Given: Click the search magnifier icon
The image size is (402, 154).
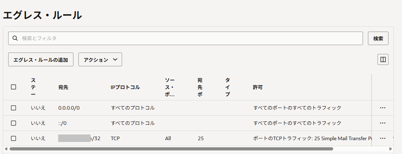Looking at the screenshot, I should [x=15, y=38].
